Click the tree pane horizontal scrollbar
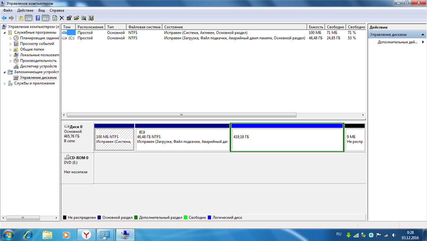427x241 pixels. point(23,218)
